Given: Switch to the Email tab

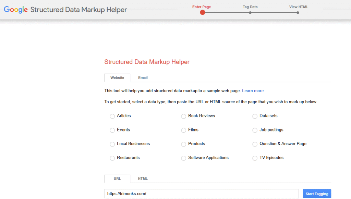Looking at the screenshot, I should (143, 78).
